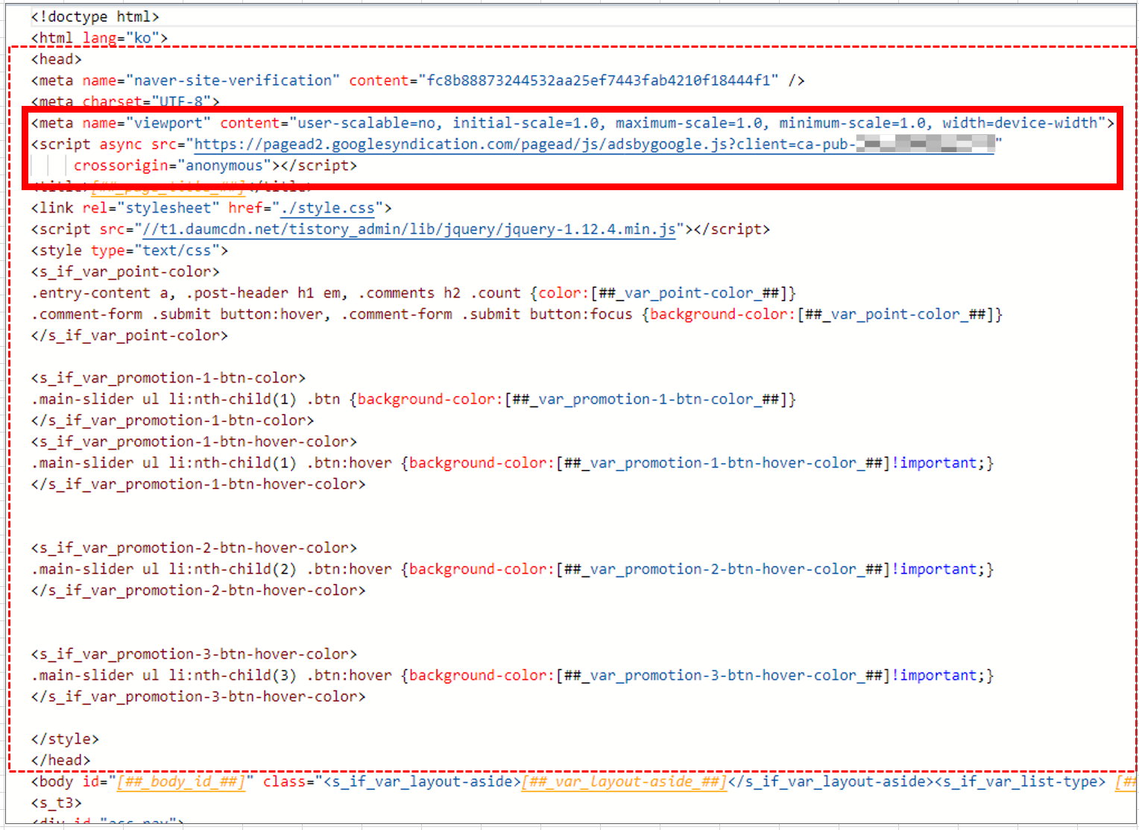1139x830 pixels.
Task: Click the googlesyndication adsbygoogle.js script URL
Action: [x=594, y=145]
